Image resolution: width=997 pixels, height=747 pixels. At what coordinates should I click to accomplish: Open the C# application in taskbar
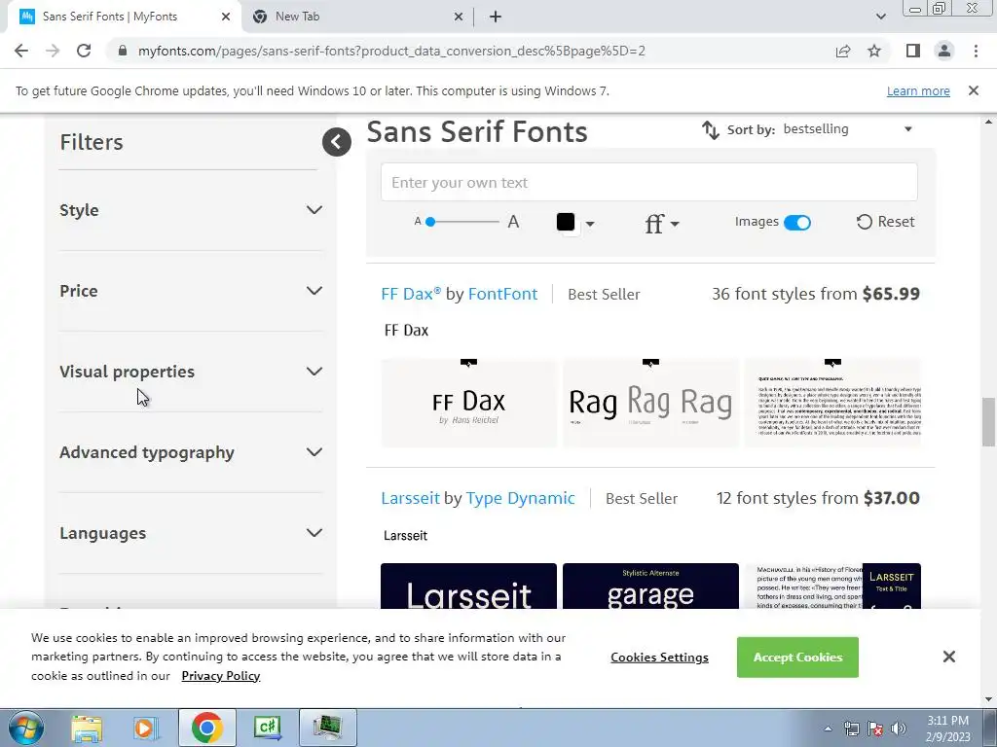click(267, 728)
